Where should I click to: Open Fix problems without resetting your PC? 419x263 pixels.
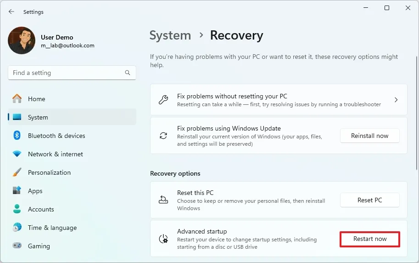pyautogui.click(x=279, y=100)
